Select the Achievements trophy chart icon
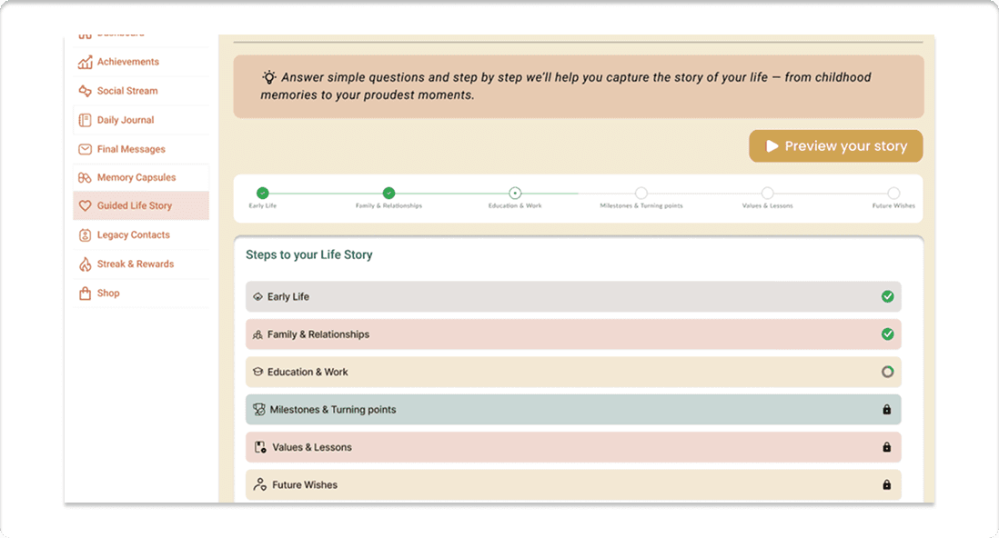This screenshot has height=538, width=999. [x=83, y=61]
